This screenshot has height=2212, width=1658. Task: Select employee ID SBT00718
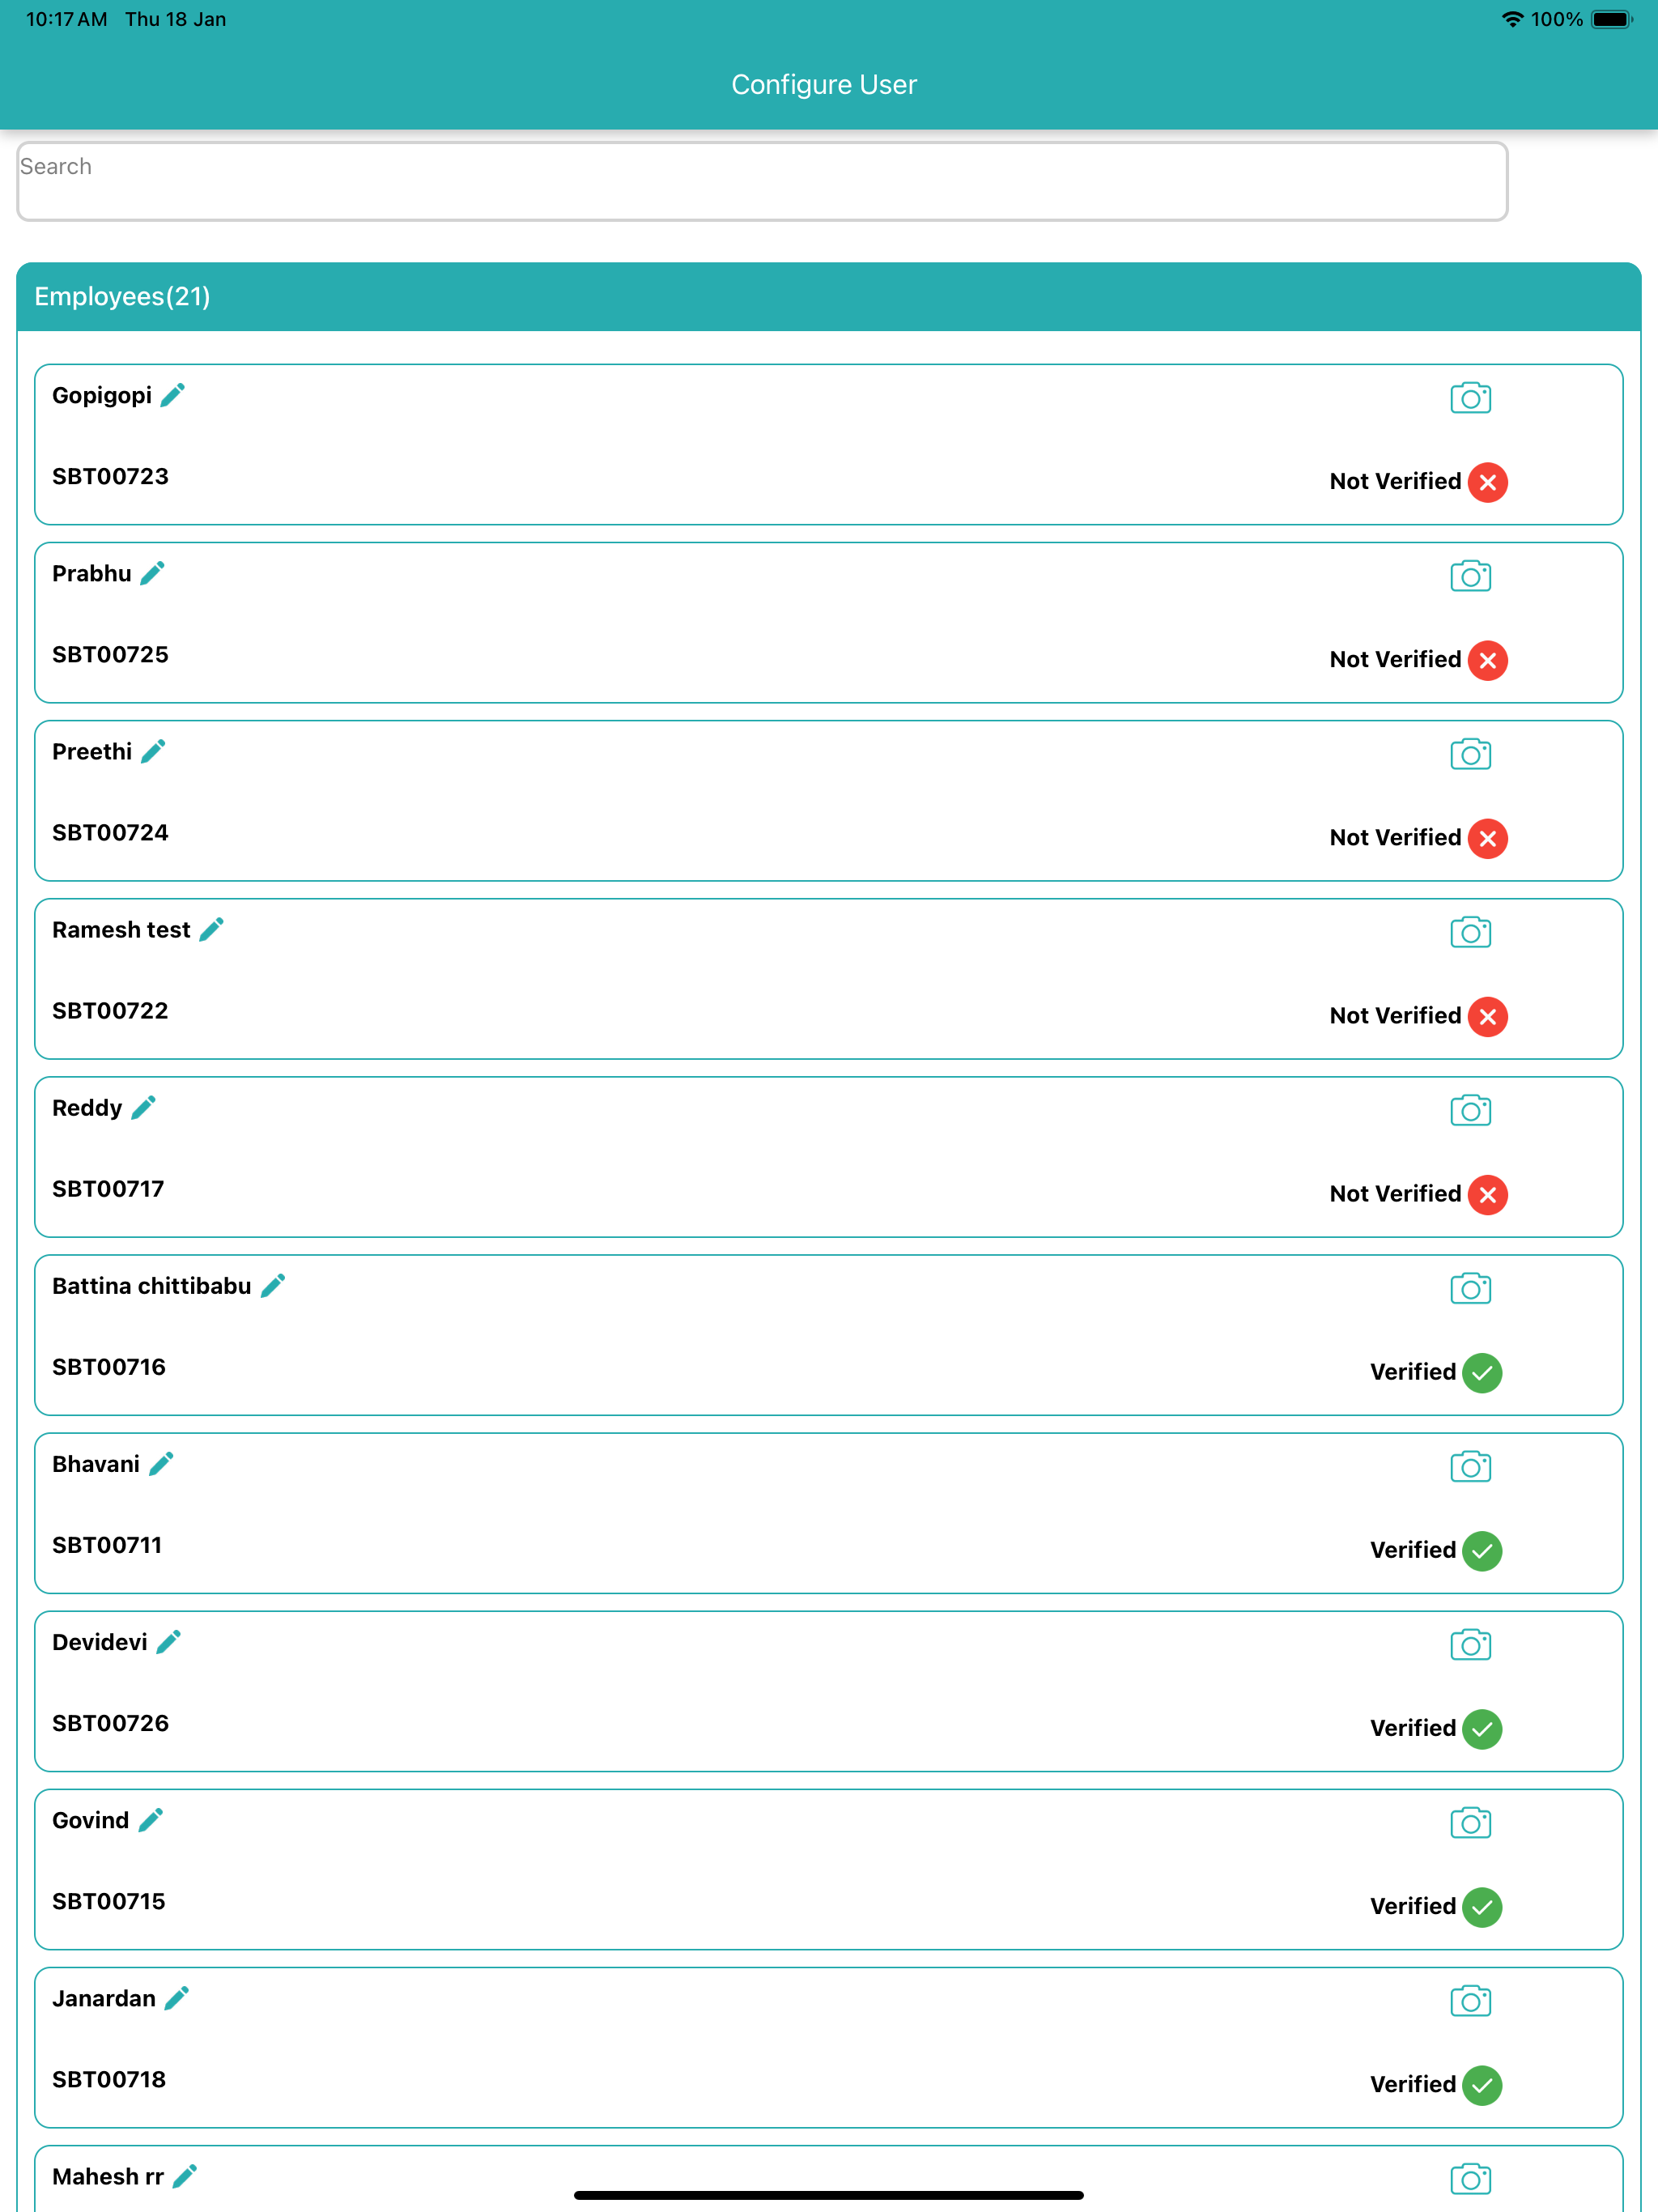pos(109,2079)
